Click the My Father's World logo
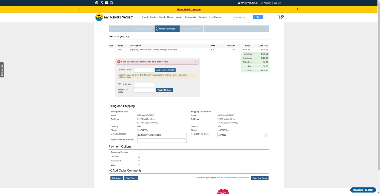 [x=114, y=17]
